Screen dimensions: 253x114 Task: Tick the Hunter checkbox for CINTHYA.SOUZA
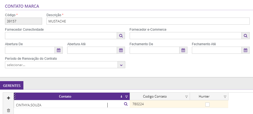click(207, 104)
